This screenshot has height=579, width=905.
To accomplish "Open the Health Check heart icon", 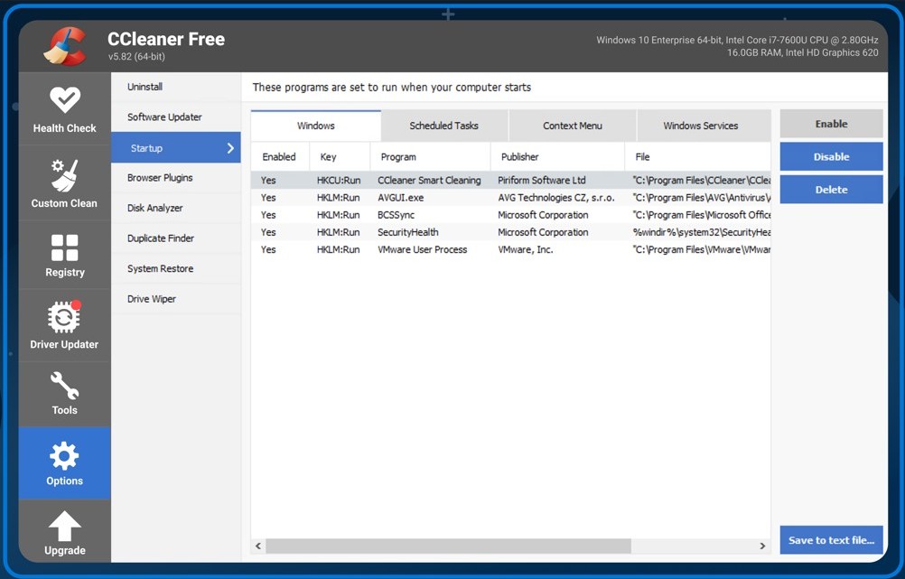I will [x=65, y=100].
